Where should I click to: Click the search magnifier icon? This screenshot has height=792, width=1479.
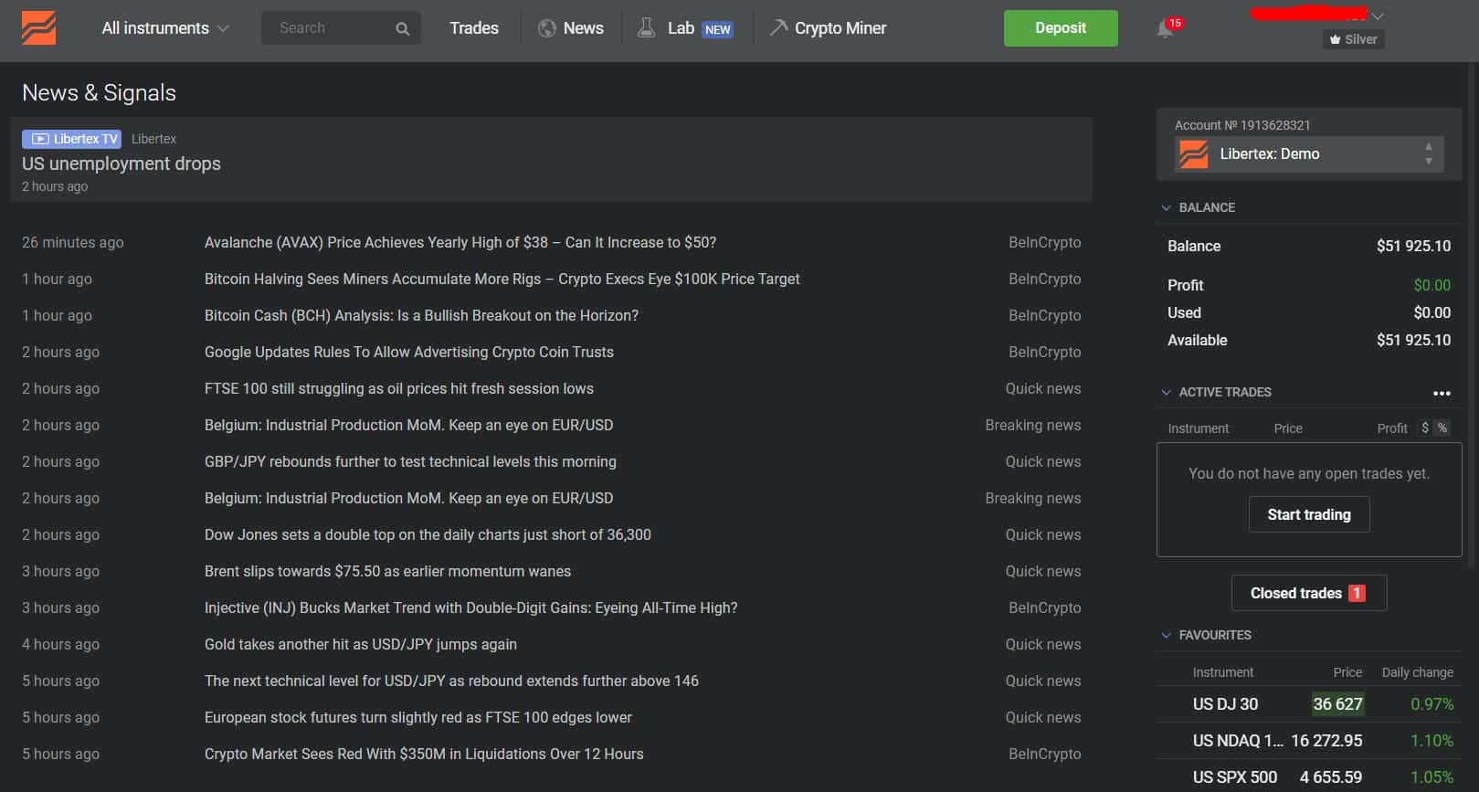[x=402, y=28]
